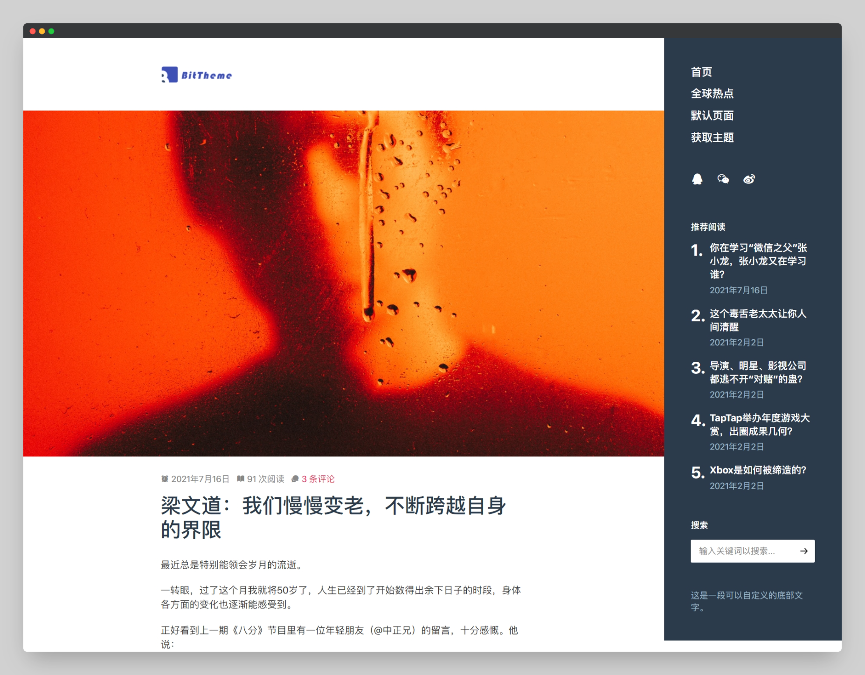
Task: Click the 推荐阅读 heading
Action: pyautogui.click(x=708, y=227)
